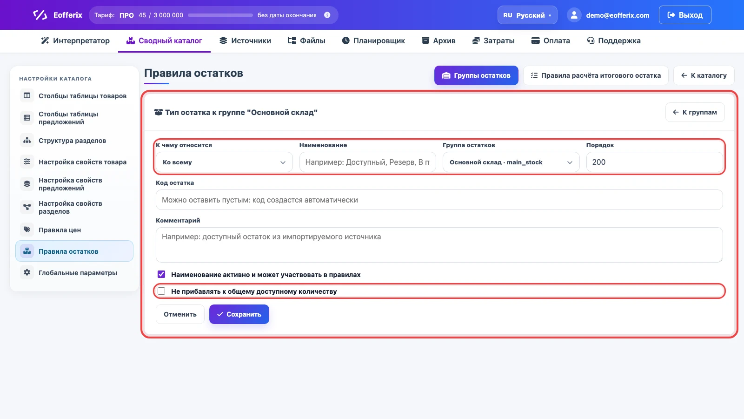Image resolution: width=744 pixels, height=419 pixels.
Task: Open the RU Русский language selector
Action: (527, 15)
